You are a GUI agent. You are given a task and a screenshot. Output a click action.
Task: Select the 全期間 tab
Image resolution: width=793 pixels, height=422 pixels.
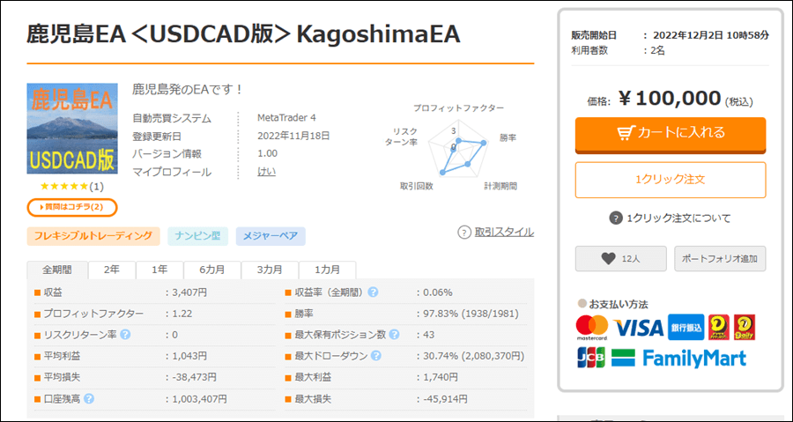(57, 270)
